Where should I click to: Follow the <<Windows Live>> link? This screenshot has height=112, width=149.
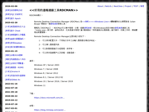101,22
